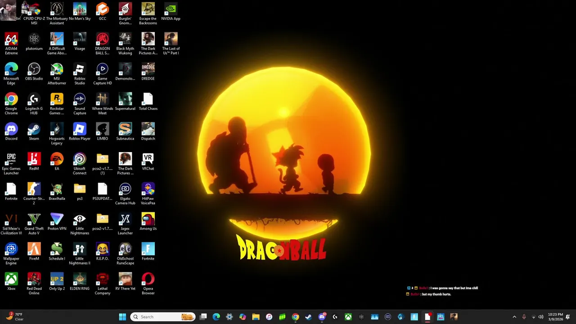Screen dimensions: 576x324
Task: Select the MSI Afterburner desktop icon
Action: (x=57, y=74)
